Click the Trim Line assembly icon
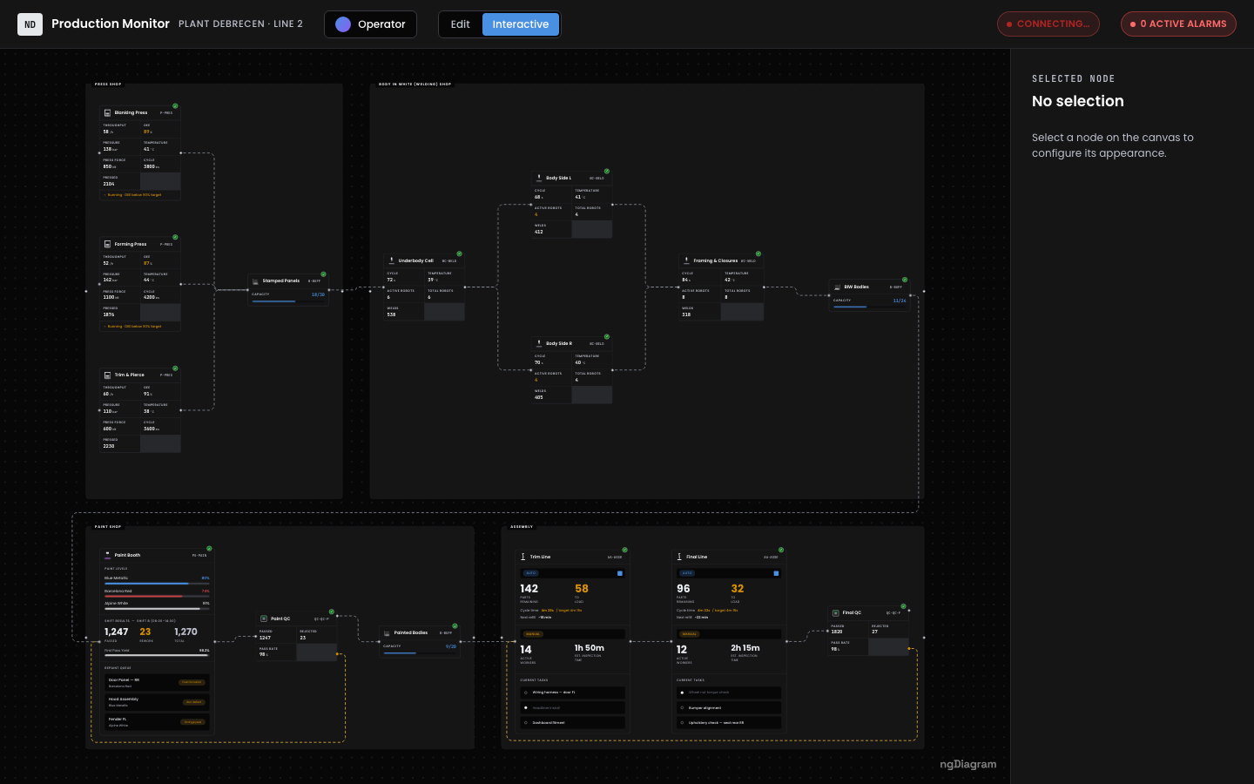This screenshot has height=784, width=1254. click(523, 557)
